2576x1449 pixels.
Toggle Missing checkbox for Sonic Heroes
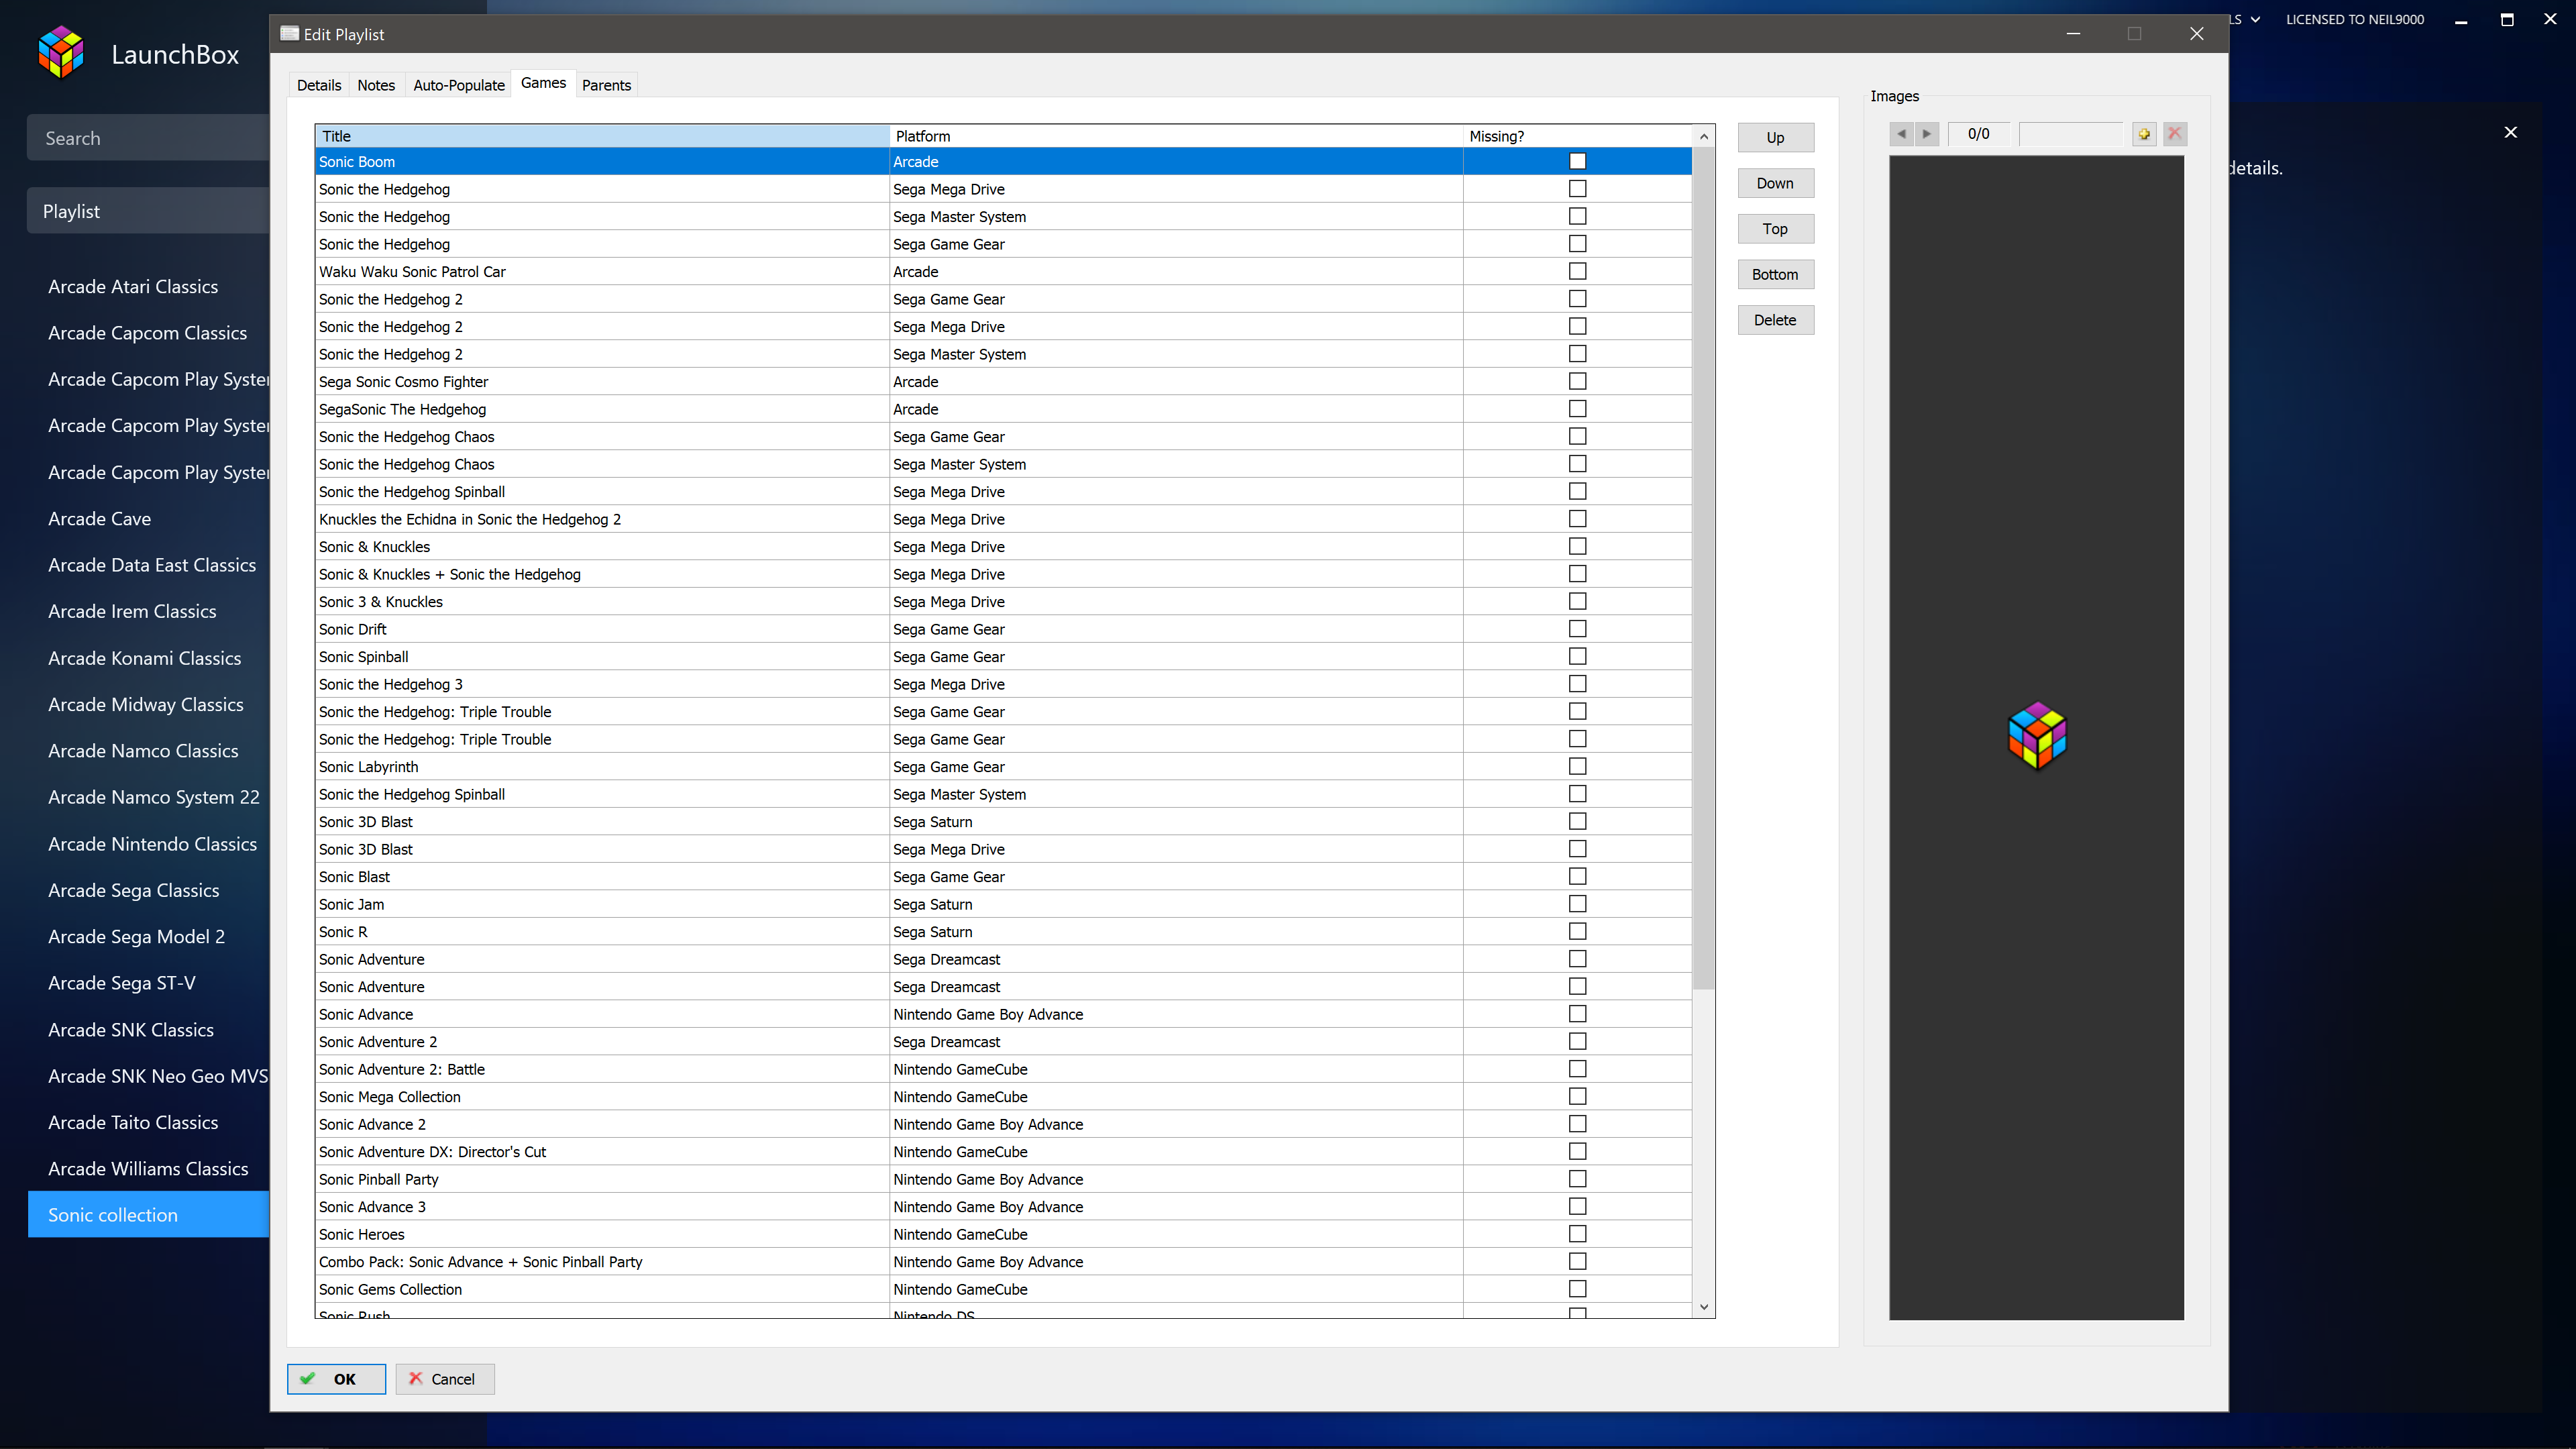pos(1577,1234)
